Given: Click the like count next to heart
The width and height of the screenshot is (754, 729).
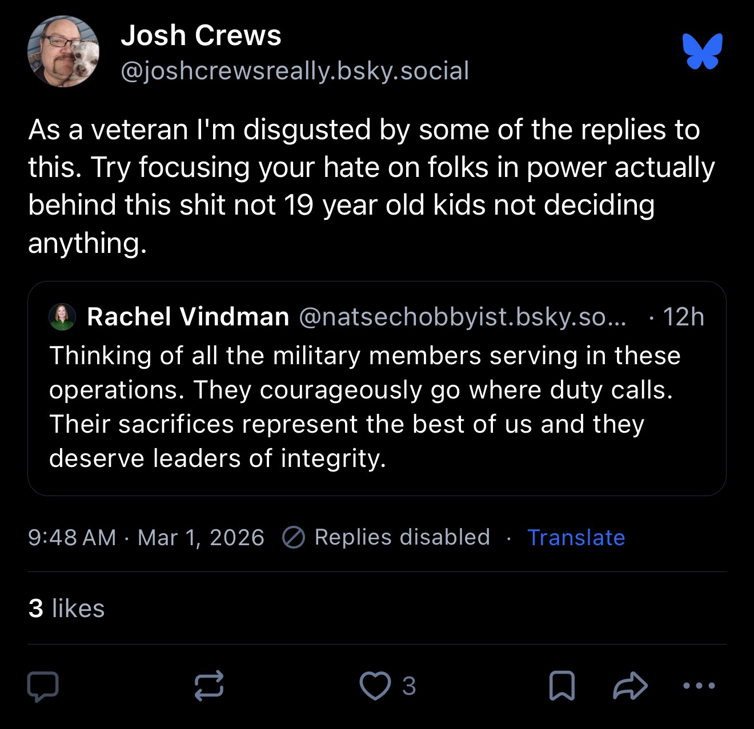Looking at the screenshot, I should 408,686.
